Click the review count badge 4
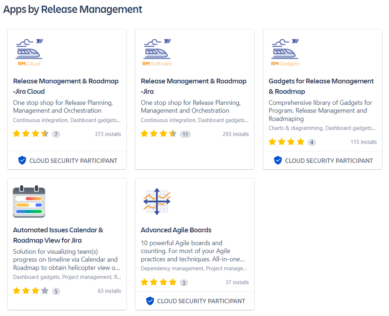This screenshot has width=389, height=316. tap(312, 142)
